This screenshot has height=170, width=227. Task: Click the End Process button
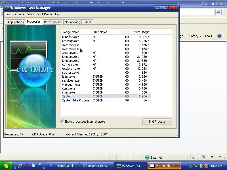tap(157, 122)
